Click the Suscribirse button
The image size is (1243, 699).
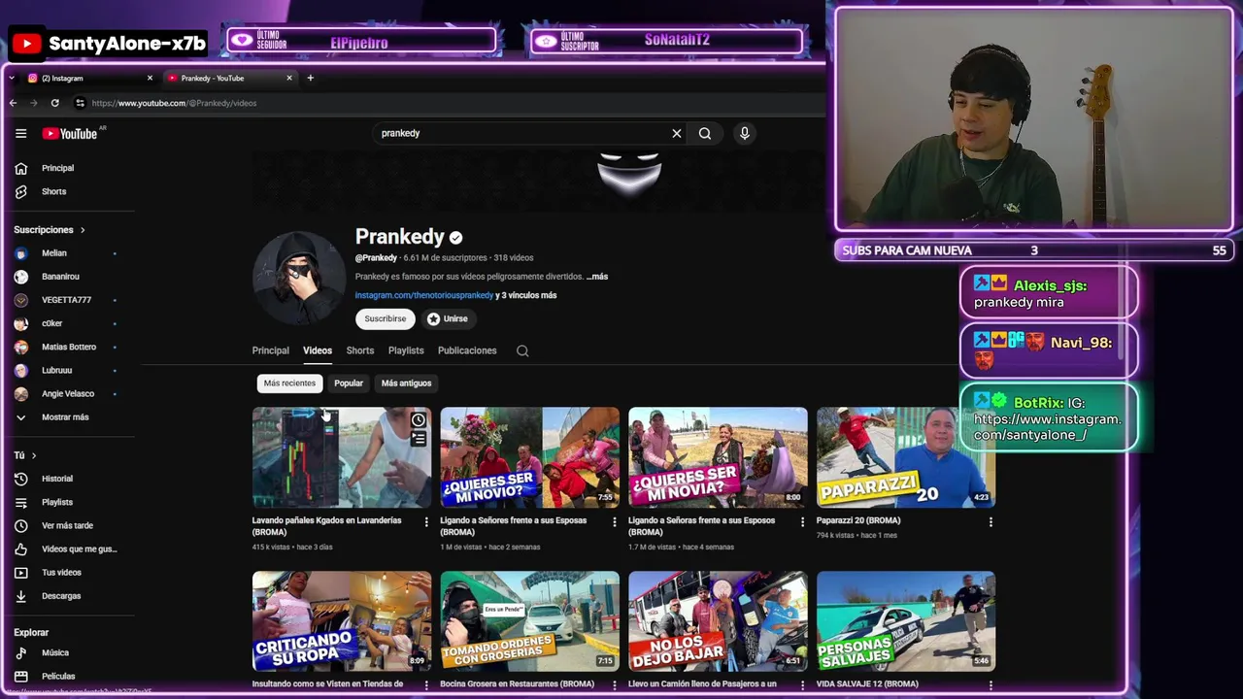(386, 318)
